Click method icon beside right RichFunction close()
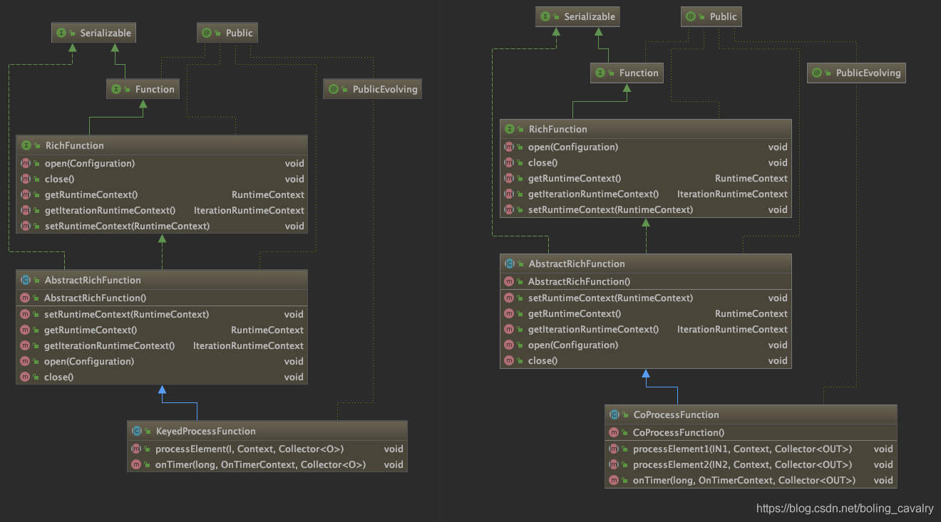Screen dimensions: 941x522 click(x=509, y=162)
